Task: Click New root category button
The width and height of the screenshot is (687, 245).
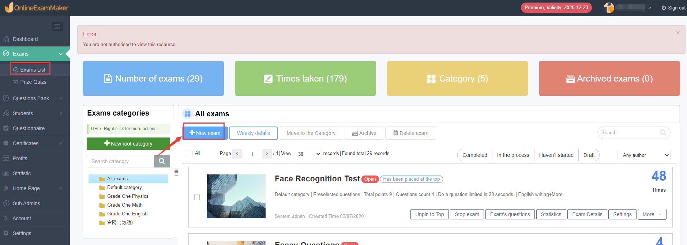Action: 128,144
